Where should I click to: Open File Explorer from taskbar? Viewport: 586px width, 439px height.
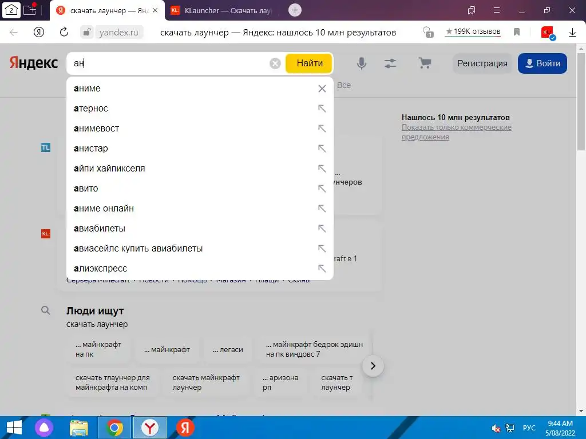click(x=79, y=428)
